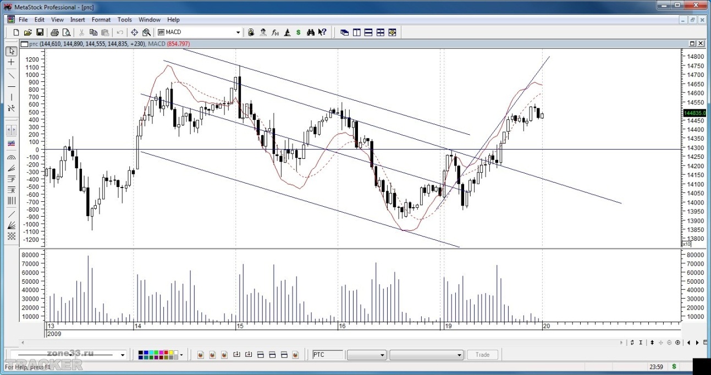711x375 pixels.
Task: Click the tile windows layout icon
Action: (x=380, y=32)
